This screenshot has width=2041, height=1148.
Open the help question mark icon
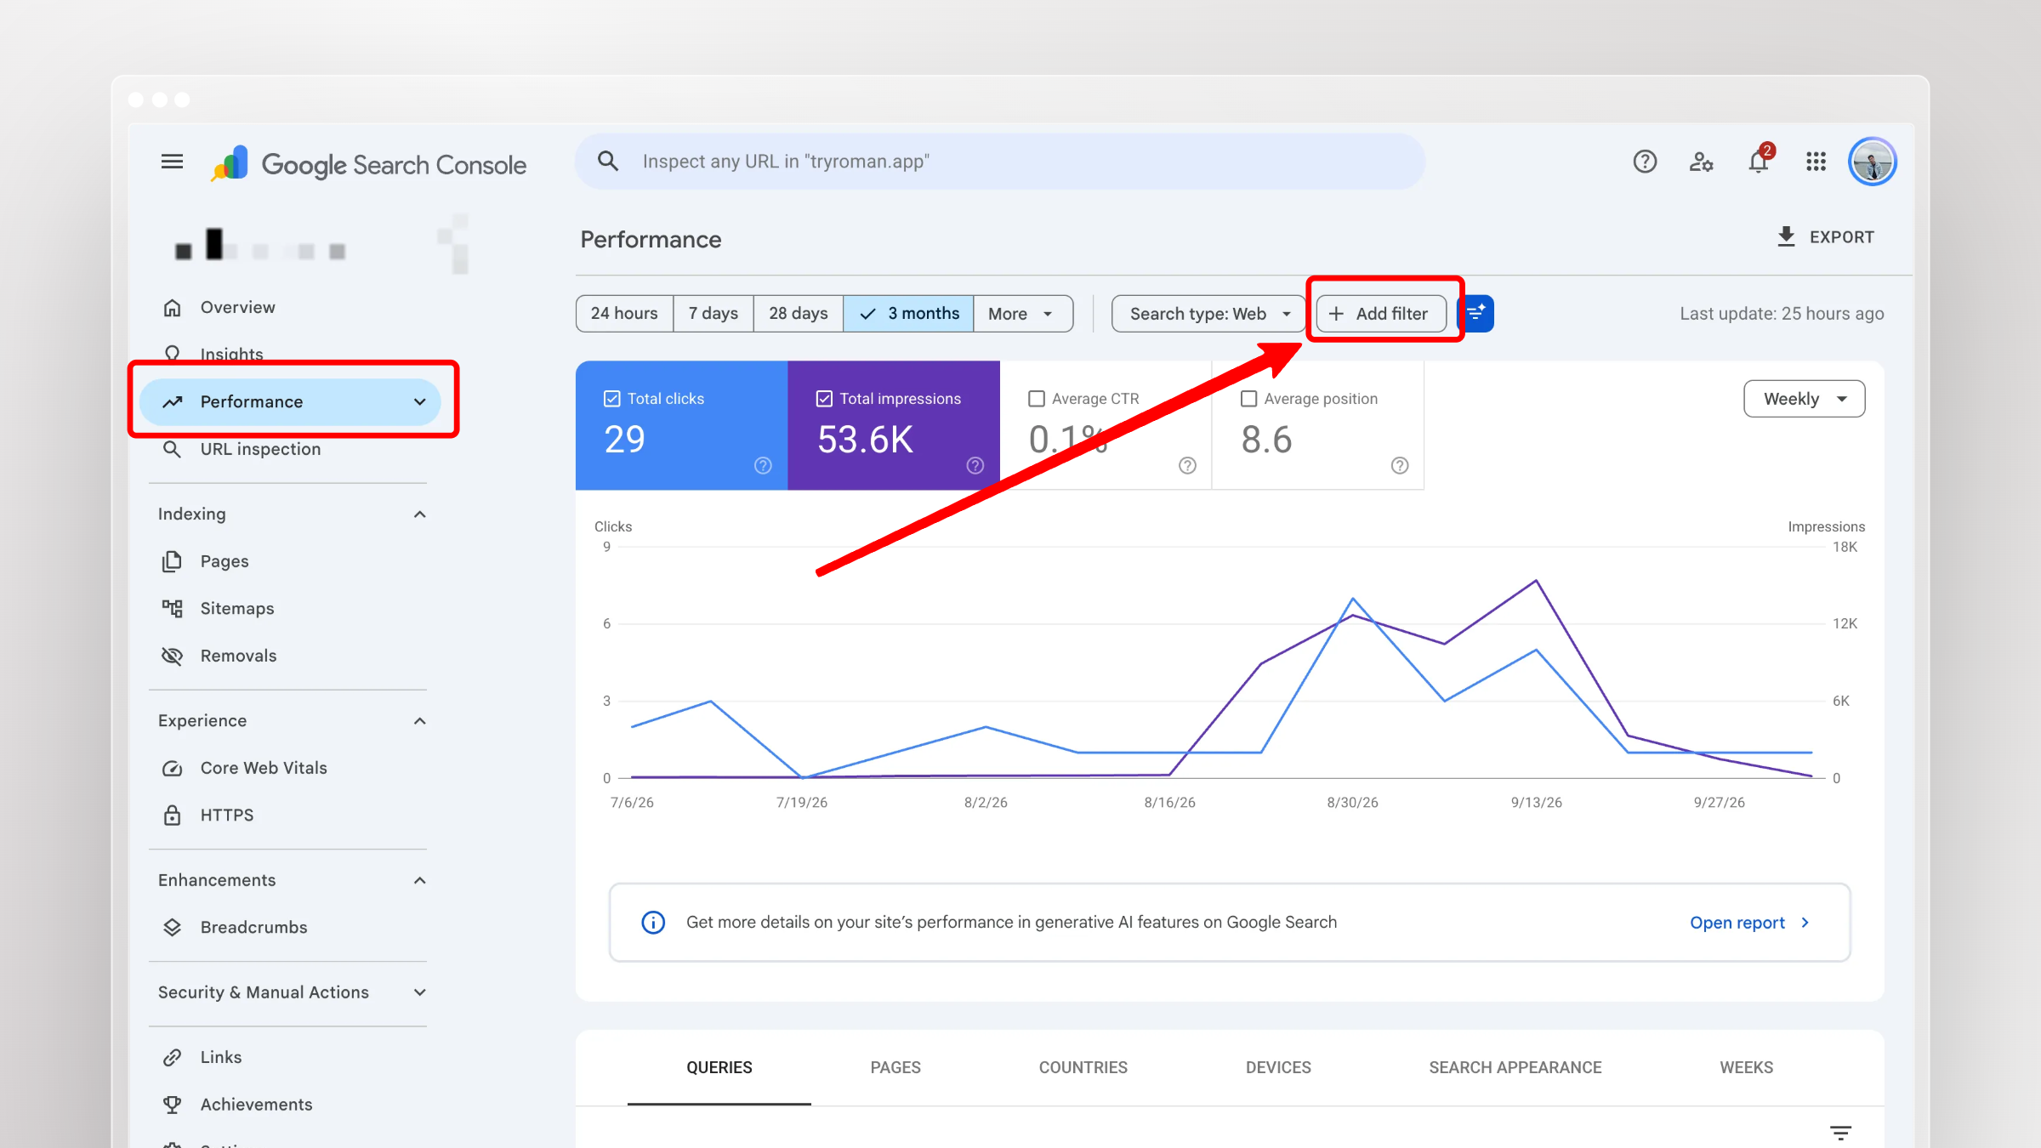coord(1645,162)
